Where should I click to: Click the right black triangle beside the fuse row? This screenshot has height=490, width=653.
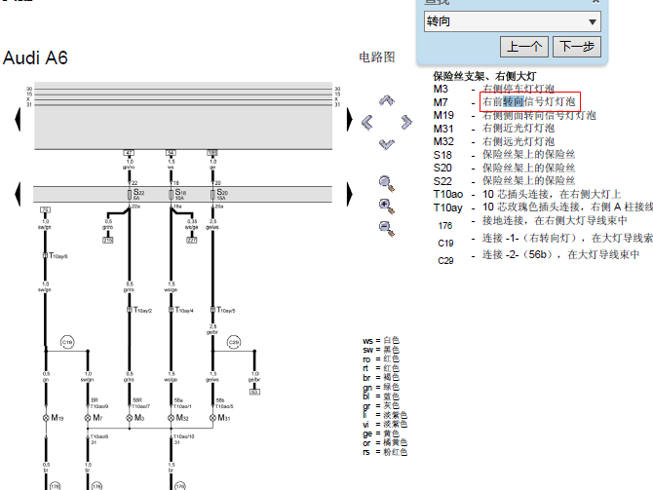[350, 194]
